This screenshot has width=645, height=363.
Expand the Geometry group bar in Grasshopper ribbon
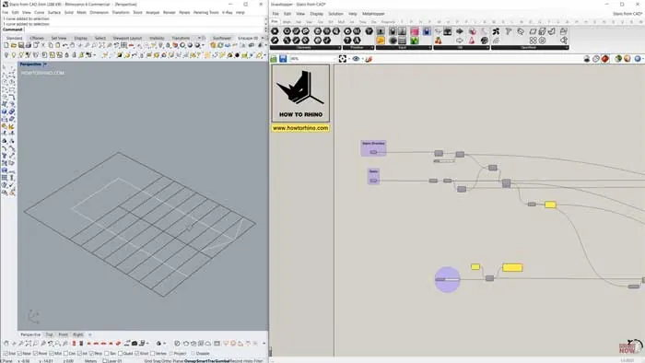coord(306,48)
